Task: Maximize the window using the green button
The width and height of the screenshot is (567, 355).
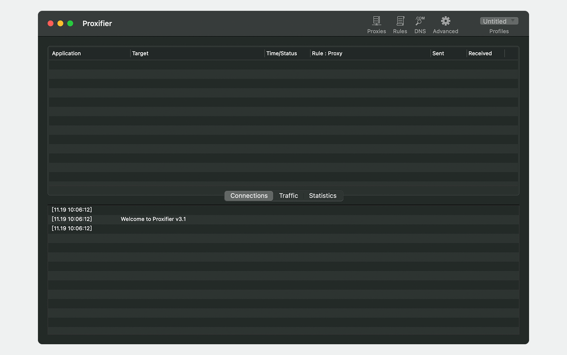Action: [x=70, y=24]
